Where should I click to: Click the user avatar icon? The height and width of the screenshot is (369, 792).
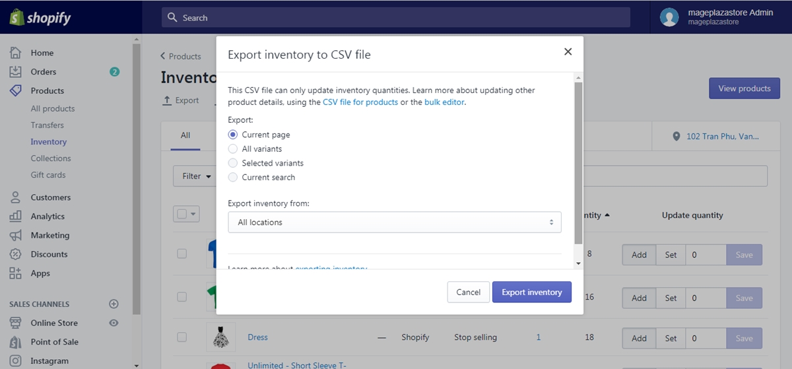669,18
